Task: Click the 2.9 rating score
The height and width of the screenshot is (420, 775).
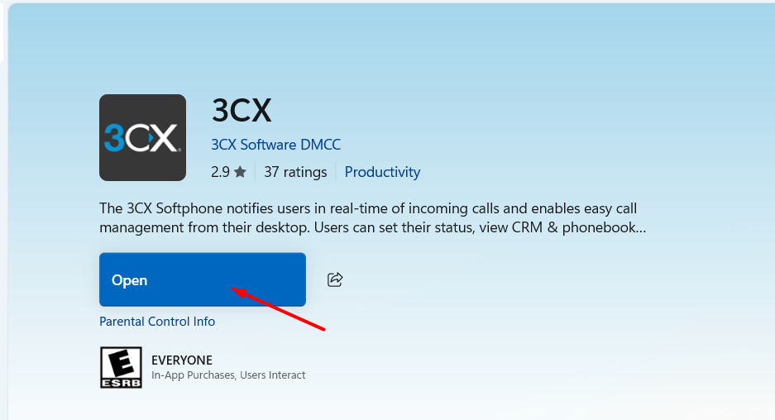Action: click(x=220, y=172)
